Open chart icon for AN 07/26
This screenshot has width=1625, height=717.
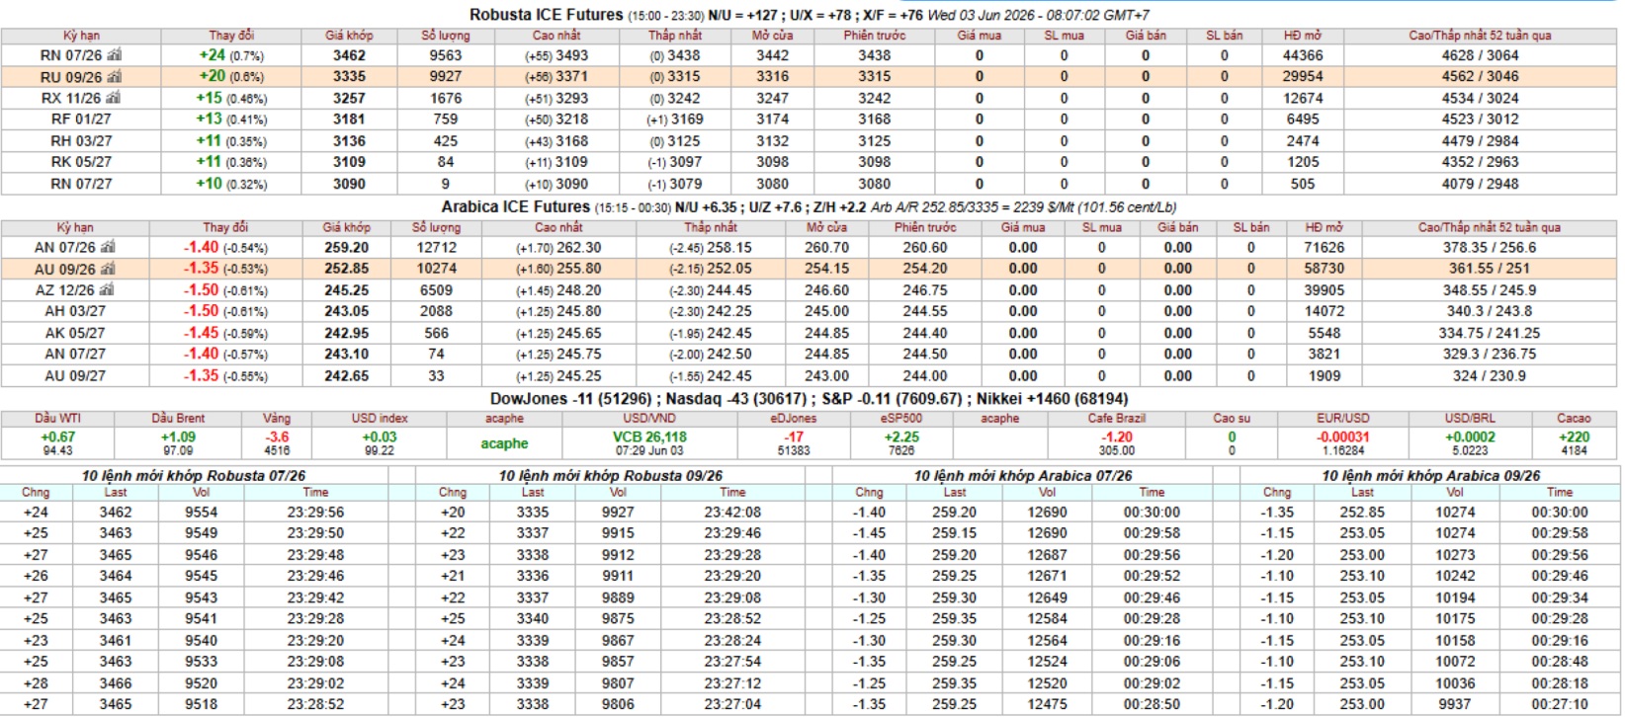pos(108,247)
